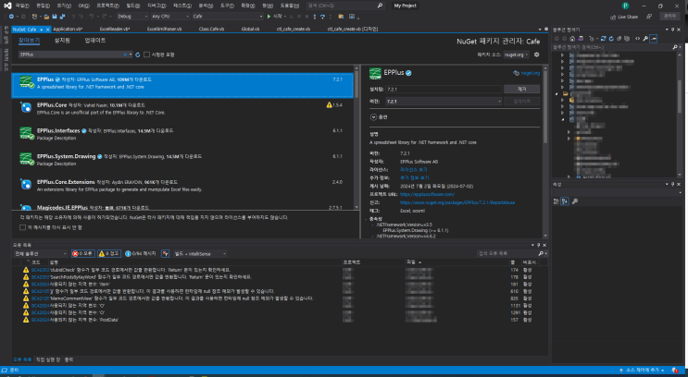Click the Live Share icon
Image resolution: width=688 pixels, height=377 pixels.
[x=612, y=17]
